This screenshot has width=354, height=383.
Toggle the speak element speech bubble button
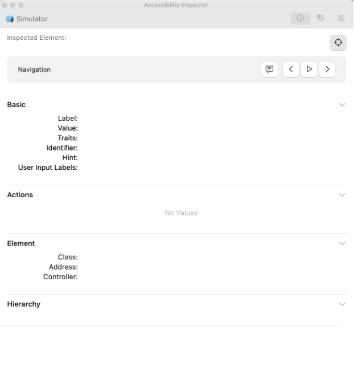pyautogui.click(x=269, y=69)
